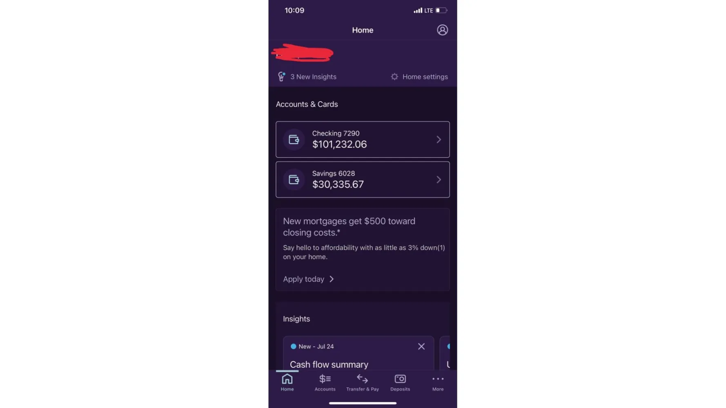Open the Cash flow summary card
The image size is (726, 408).
point(359,353)
